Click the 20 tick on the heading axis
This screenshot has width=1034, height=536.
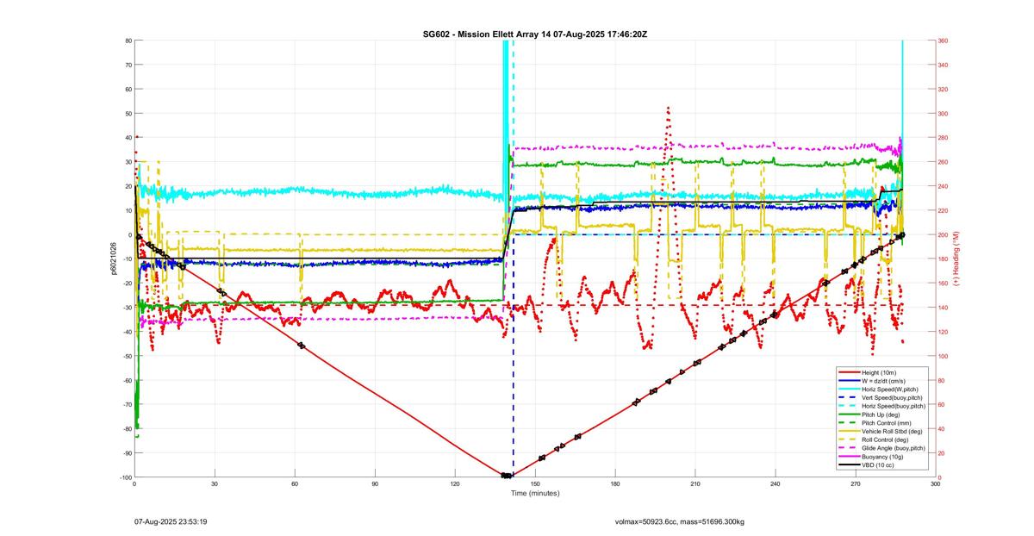(943, 453)
